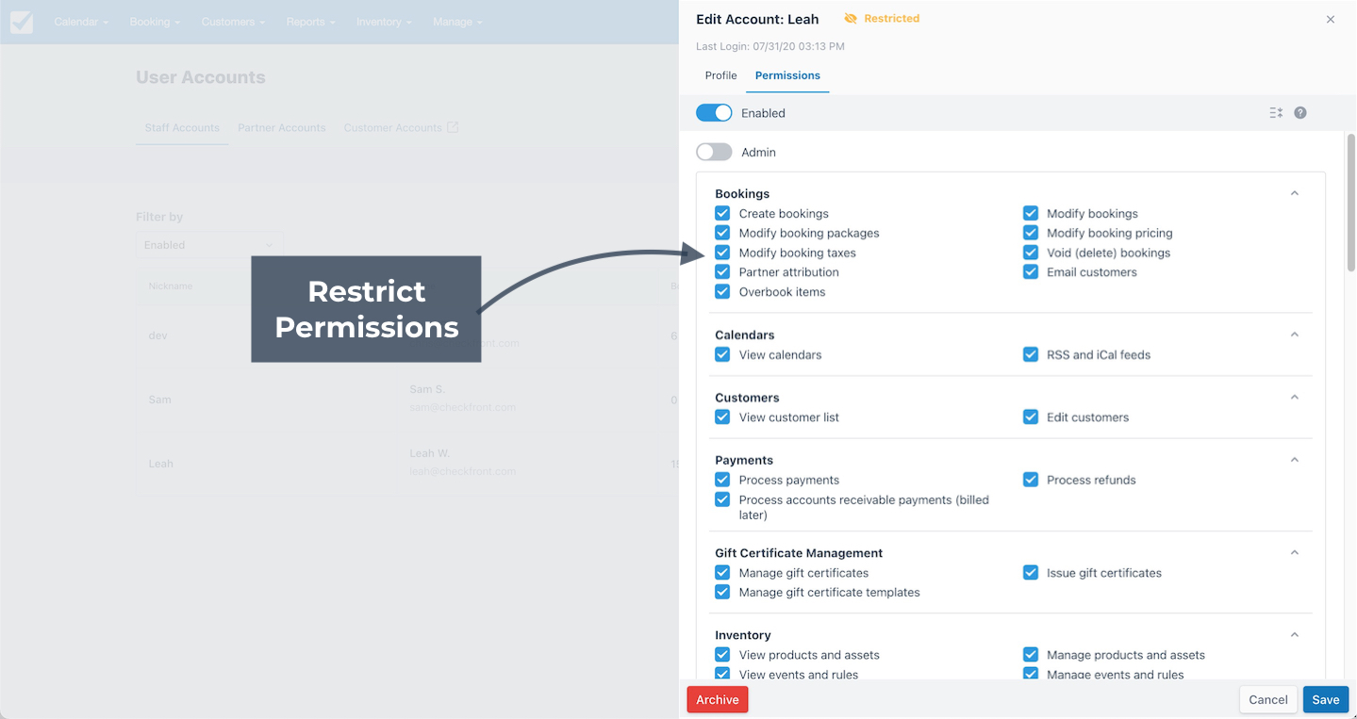Uncheck Create bookings permission

[x=722, y=213]
